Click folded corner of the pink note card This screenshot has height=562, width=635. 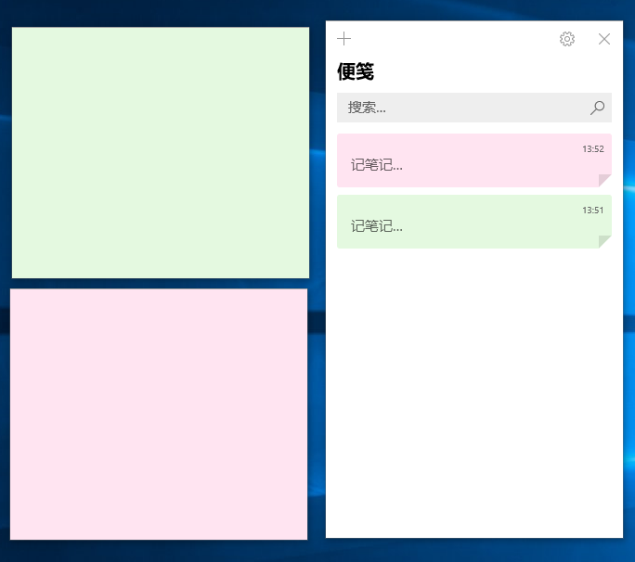coord(605,181)
